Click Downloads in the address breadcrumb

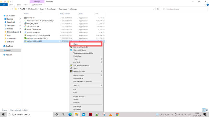coord(63,9)
